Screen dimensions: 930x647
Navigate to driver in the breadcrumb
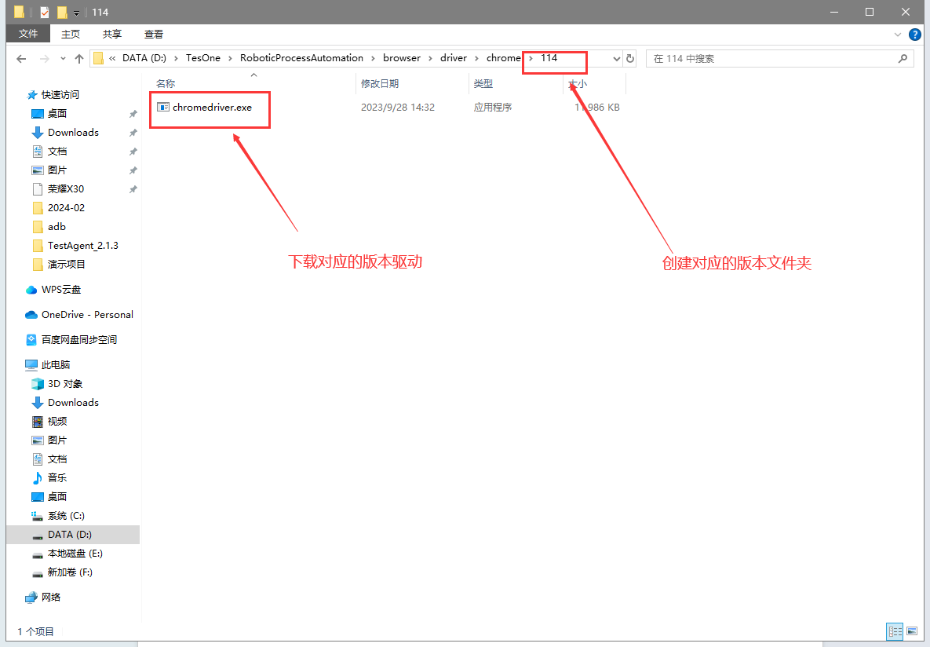[x=453, y=58]
